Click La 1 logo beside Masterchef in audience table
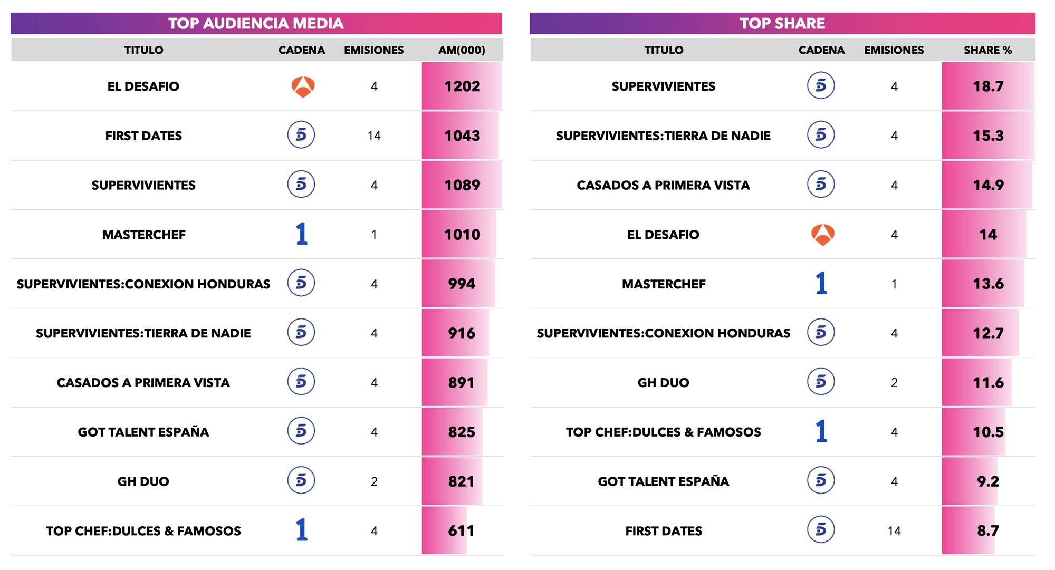The width and height of the screenshot is (1055, 570). 301,234
